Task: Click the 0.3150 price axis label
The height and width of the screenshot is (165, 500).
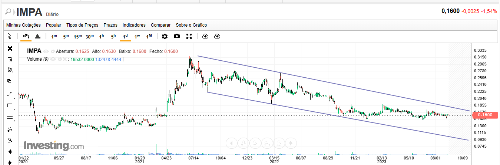Action: click(x=480, y=57)
